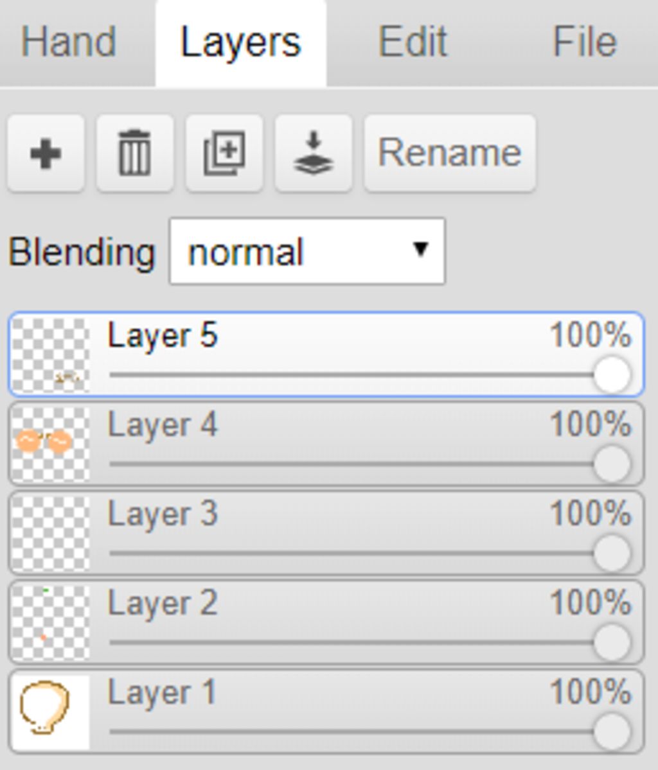Click the Layer 1 opacity slider handle
This screenshot has width=658, height=770.
[612, 731]
